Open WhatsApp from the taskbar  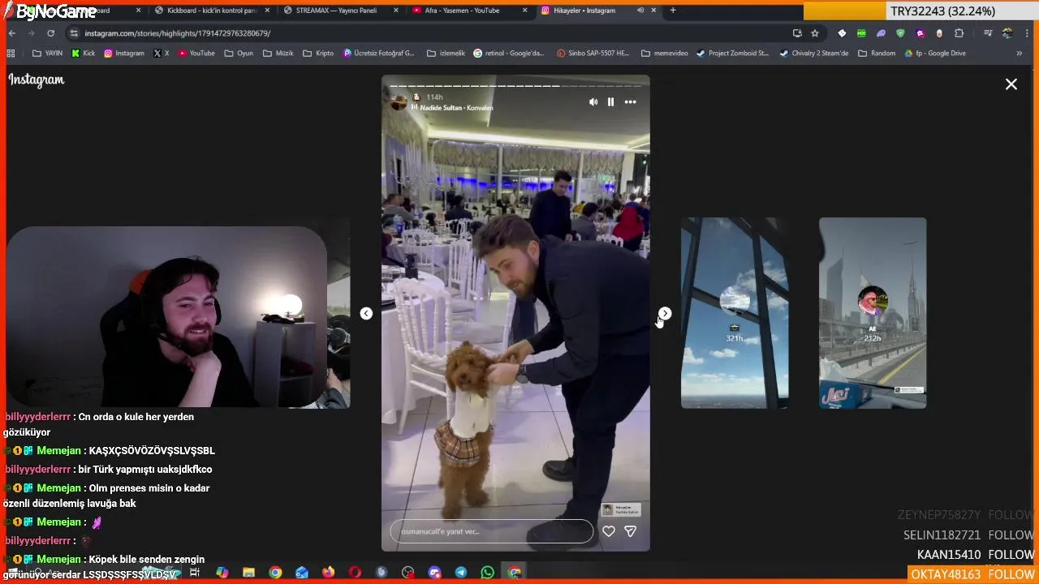click(487, 573)
